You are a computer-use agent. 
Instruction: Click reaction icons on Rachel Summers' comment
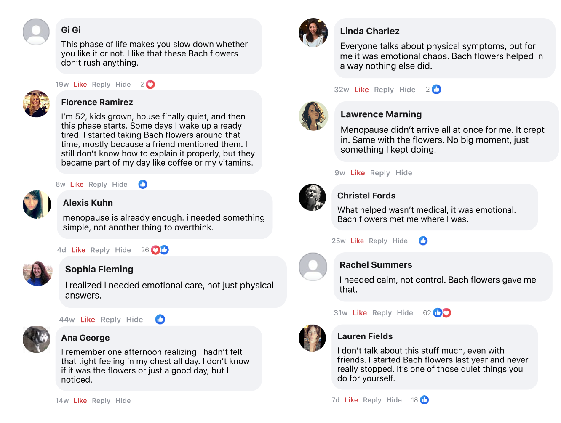pyautogui.click(x=442, y=313)
